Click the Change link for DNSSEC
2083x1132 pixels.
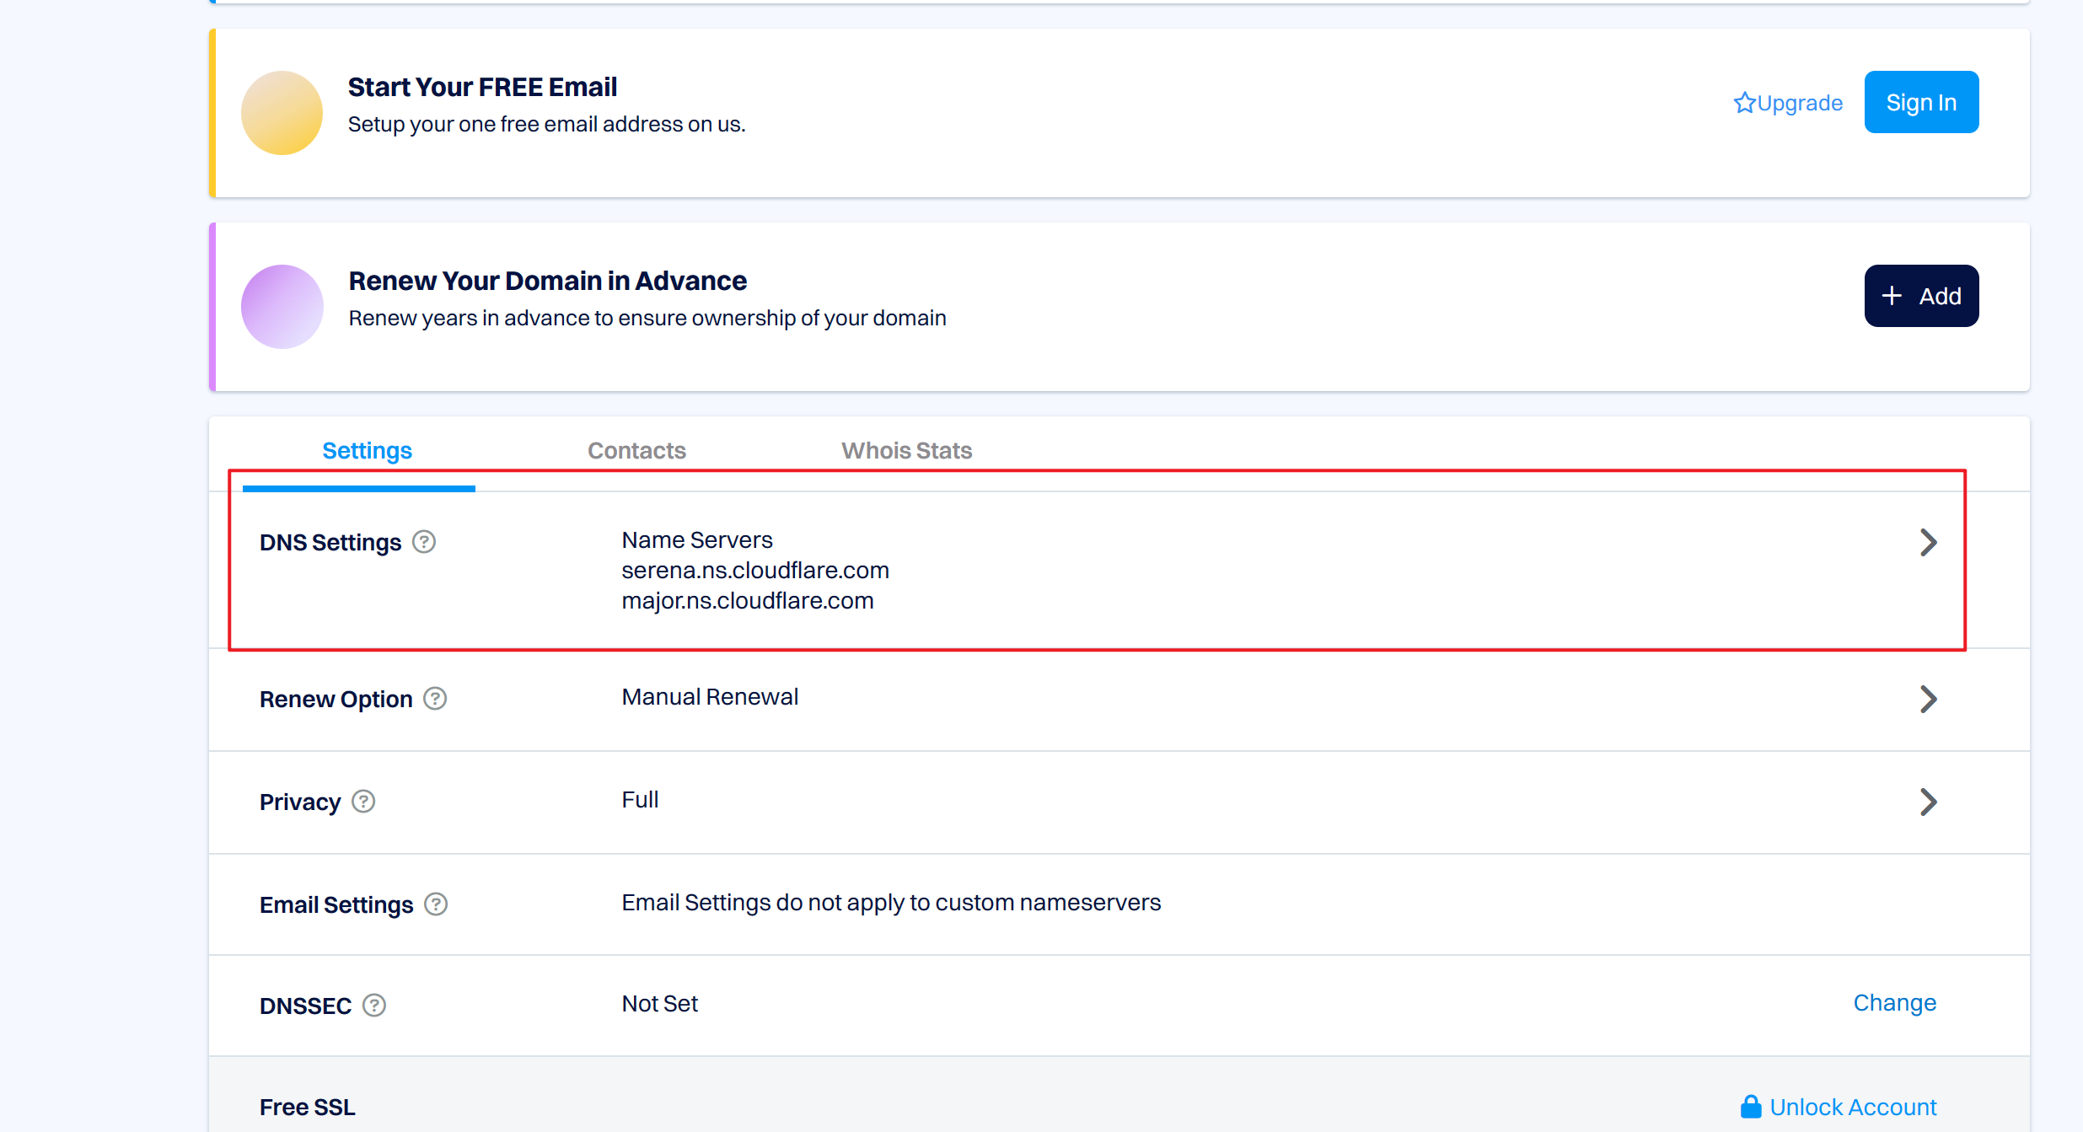point(1894,1003)
